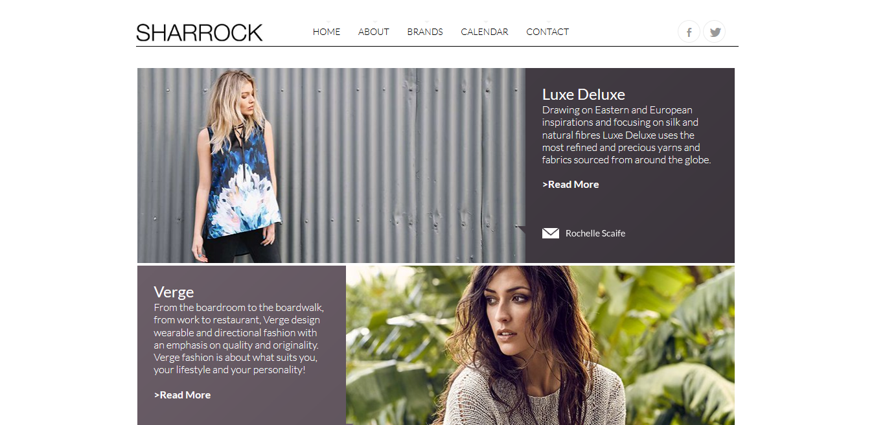Image resolution: width=874 pixels, height=425 pixels.
Task: Click the Luxe Deluxe description paragraph
Action: click(x=627, y=135)
